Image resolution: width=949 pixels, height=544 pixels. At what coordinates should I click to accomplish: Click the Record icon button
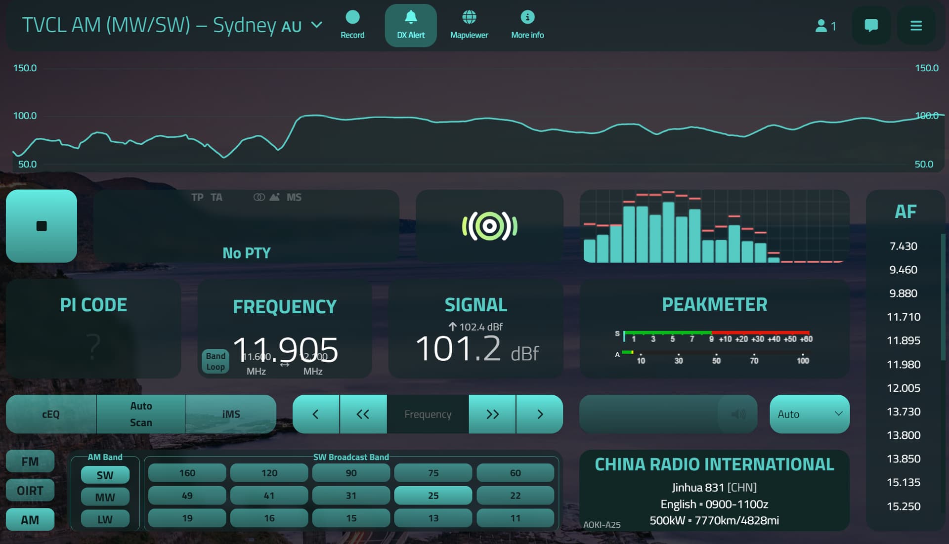pyautogui.click(x=352, y=25)
